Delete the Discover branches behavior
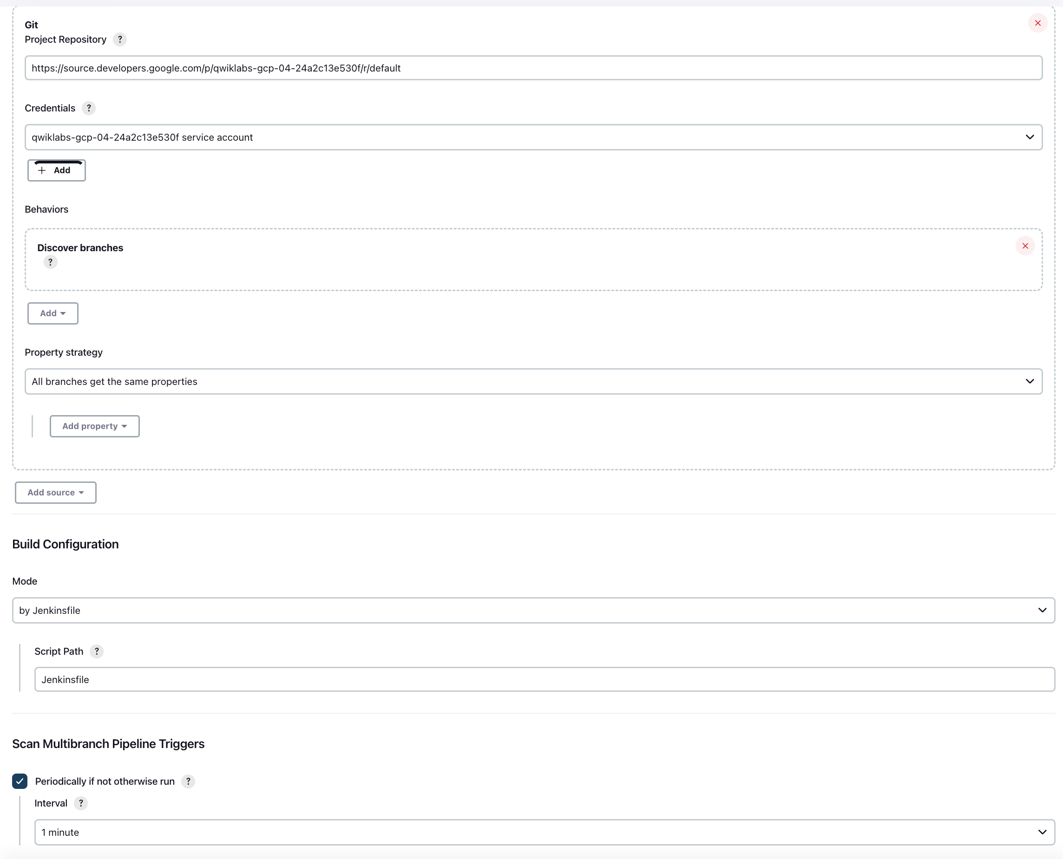The width and height of the screenshot is (1063, 859). point(1025,247)
